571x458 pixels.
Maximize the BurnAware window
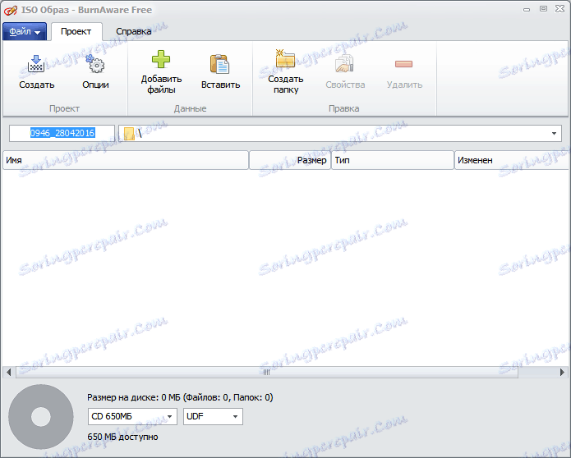click(x=543, y=9)
